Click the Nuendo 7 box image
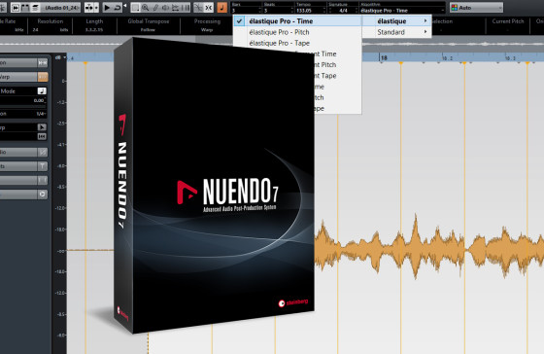Viewport: 544px width, 354px height. (x=215, y=185)
